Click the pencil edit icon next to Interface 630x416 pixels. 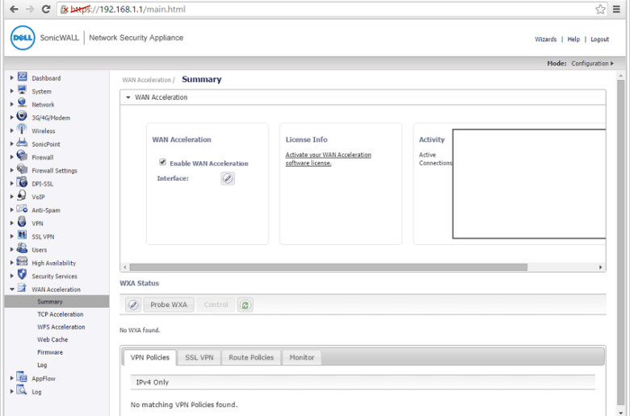coord(228,178)
